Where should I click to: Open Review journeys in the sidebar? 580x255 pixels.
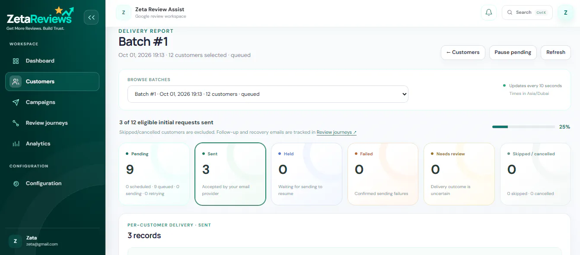click(52, 123)
